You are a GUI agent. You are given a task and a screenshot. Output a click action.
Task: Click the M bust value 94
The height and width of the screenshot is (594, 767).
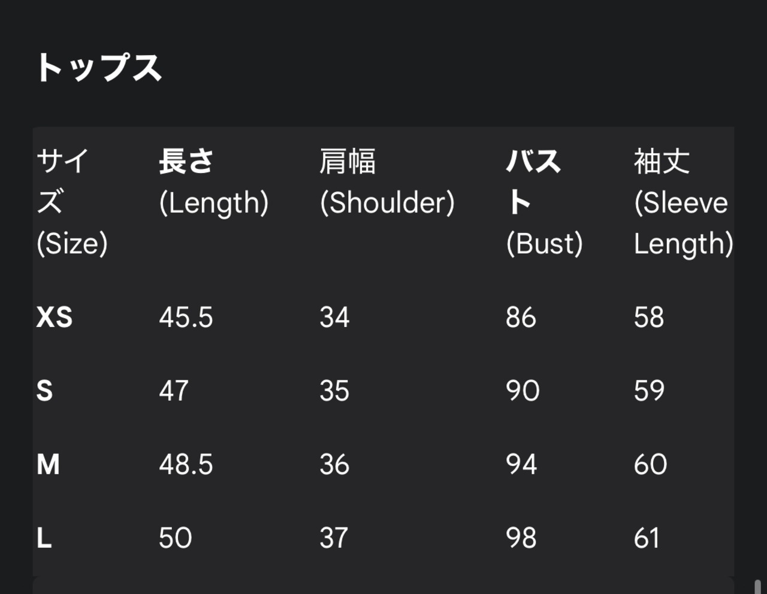pos(521,465)
